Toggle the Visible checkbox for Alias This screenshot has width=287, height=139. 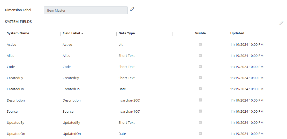coord(200,55)
